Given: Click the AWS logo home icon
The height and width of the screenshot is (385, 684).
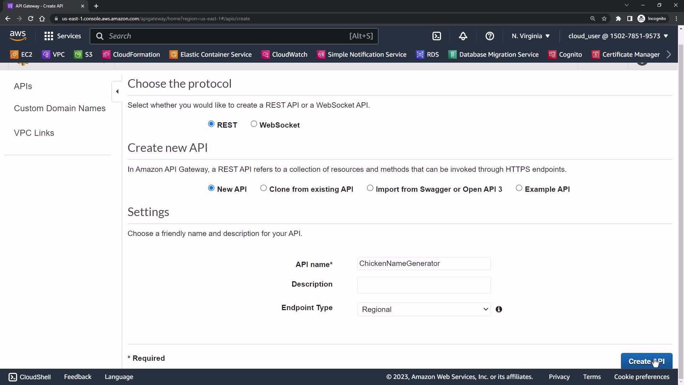Looking at the screenshot, I should [x=18, y=36].
